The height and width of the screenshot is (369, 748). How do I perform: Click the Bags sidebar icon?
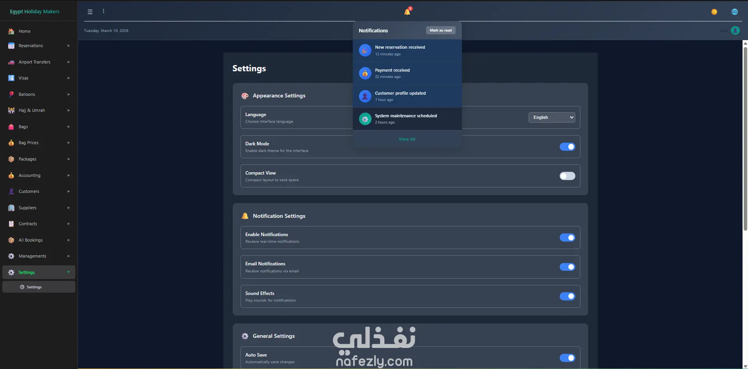pyautogui.click(x=11, y=127)
